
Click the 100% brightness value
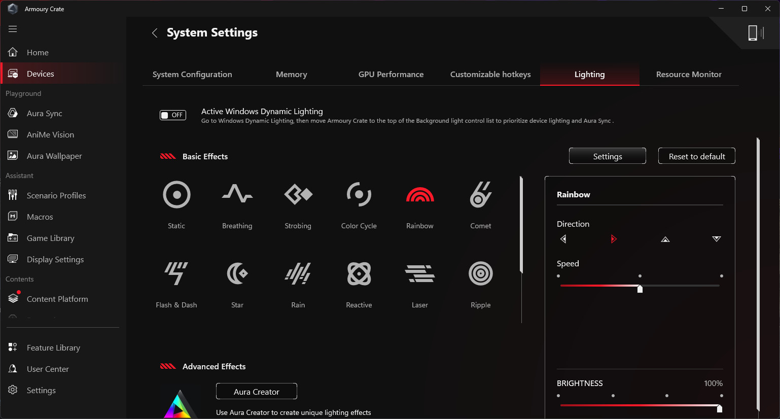point(713,383)
